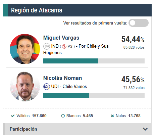This screenshot has height=138, width=155.
Task: Click the UDI - Chile Vamos party text
Action: coord(69,86)
